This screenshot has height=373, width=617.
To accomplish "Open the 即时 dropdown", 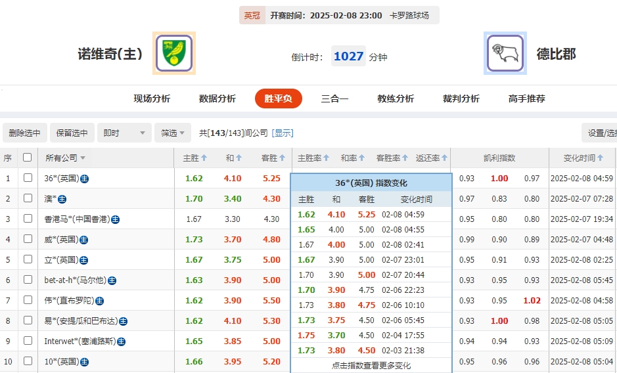I will click(x=124, y=133).
